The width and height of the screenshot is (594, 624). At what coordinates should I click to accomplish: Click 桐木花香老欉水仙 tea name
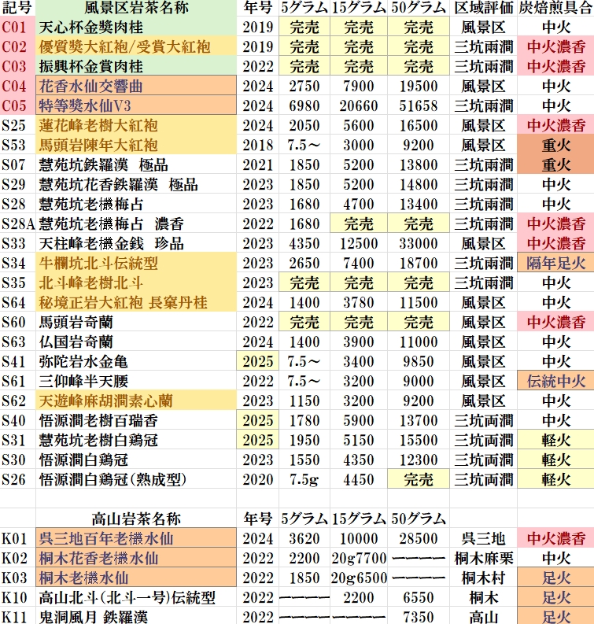point(98,558)
